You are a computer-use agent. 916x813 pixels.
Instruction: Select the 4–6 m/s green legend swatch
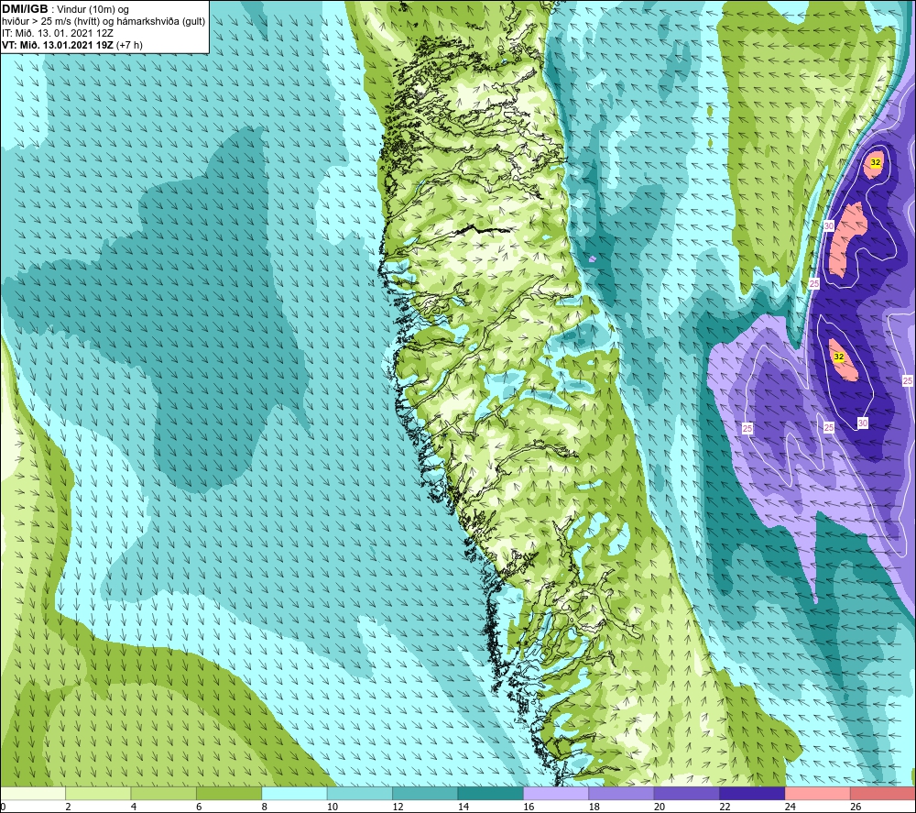pyautogui.click(x=164, y=793)
